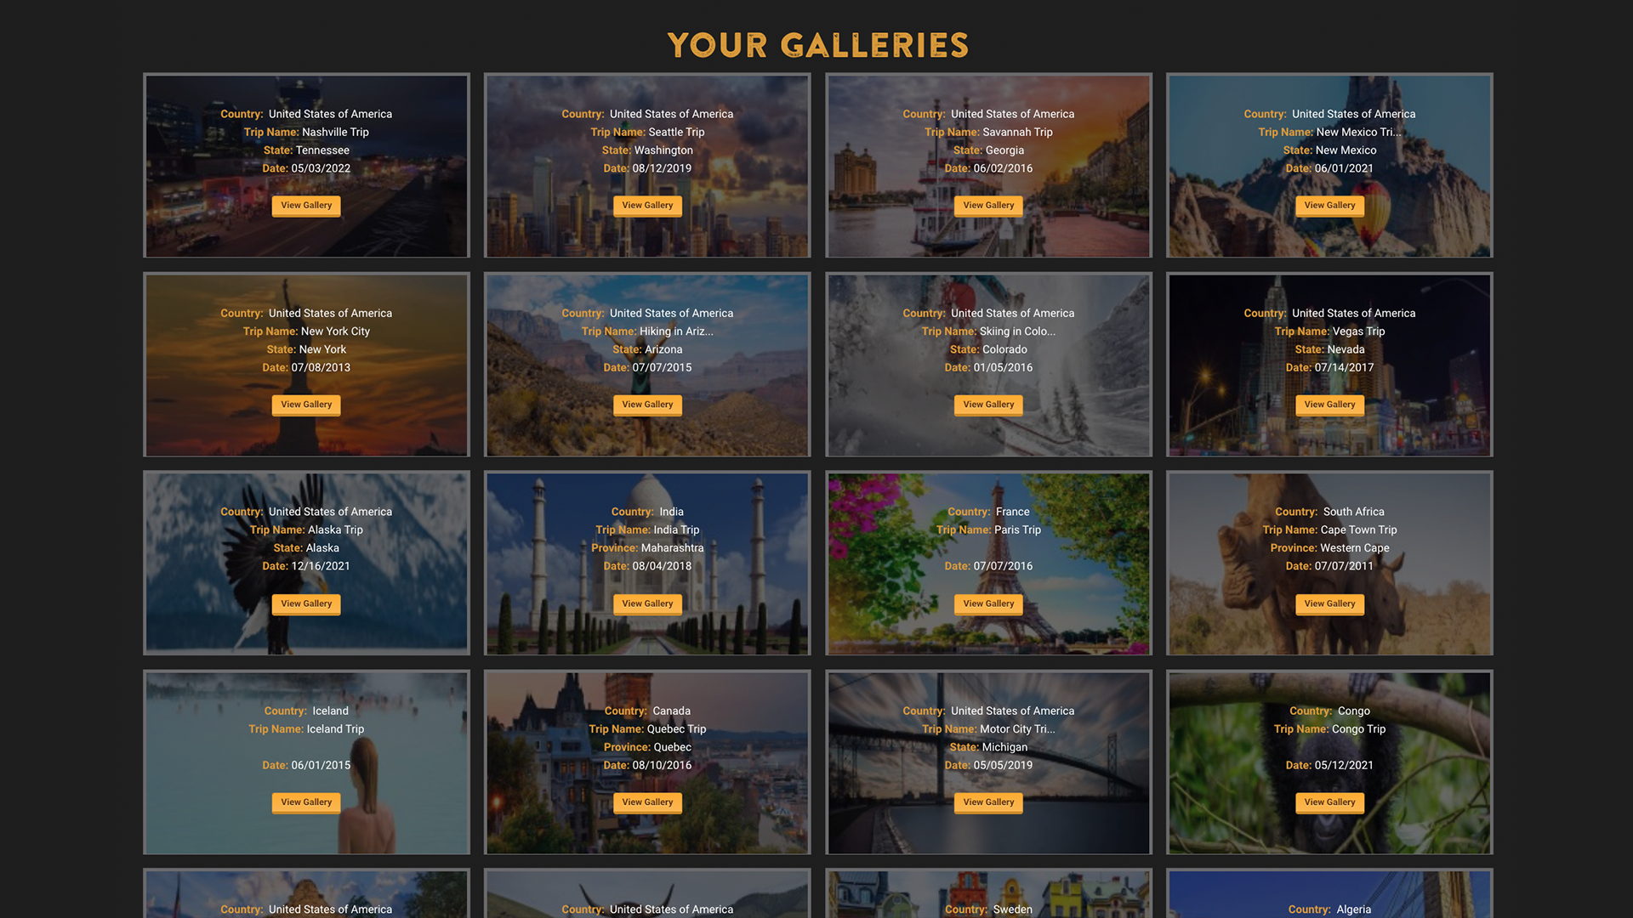The image size is (1633, 918).
Task: View Gallery for Skiing in Colorado
Action: pos(988,405)
